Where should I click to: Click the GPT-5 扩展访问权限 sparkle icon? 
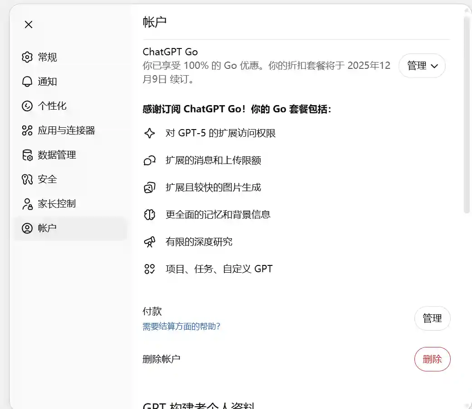[x=150, y=133]
